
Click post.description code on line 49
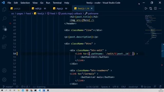pyautogui.click(x=80, y=37)
